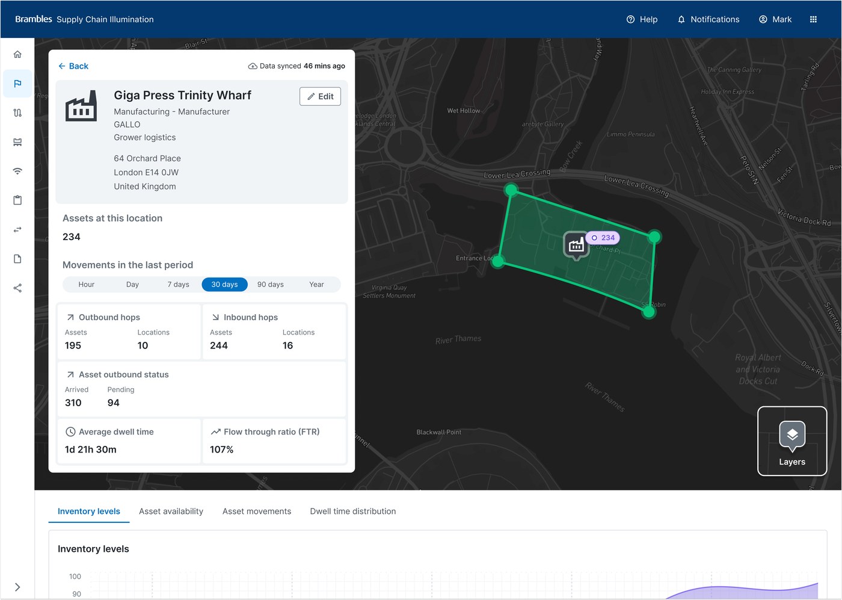Click the '1d 21h 30m' dwell time value
Screen dimensions: 842x600
pyautogui.click(x=91, y=450)
